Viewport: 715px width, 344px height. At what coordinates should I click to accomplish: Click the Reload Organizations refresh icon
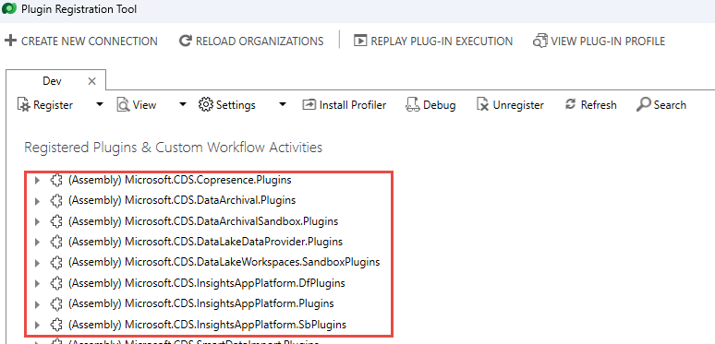(185, 41)
